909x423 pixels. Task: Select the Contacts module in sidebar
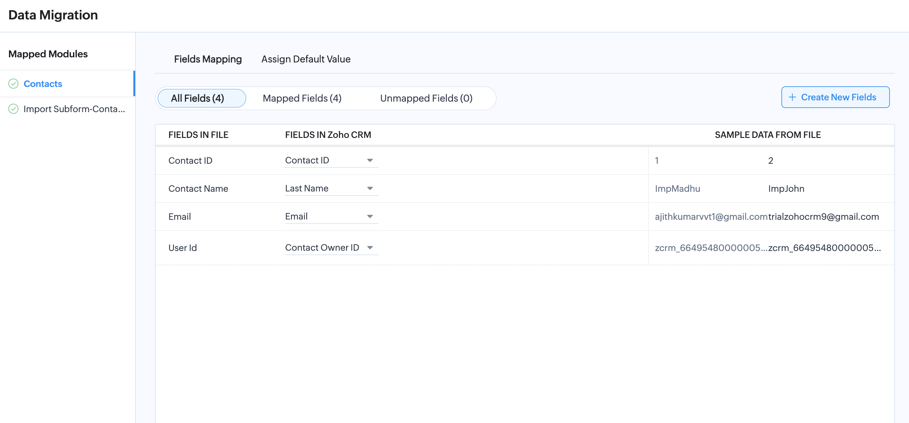click(x=43, y=84)
